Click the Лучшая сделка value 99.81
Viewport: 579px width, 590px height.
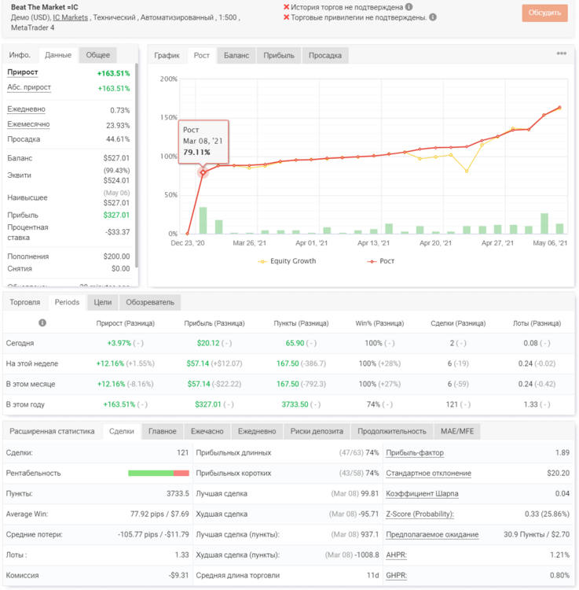(x=370, y=494)
